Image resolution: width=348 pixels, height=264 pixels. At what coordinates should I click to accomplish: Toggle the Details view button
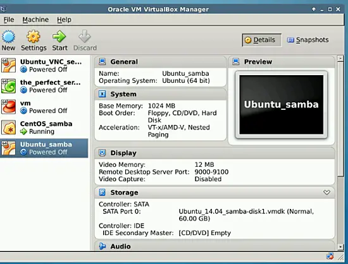[x=262, y=40]
